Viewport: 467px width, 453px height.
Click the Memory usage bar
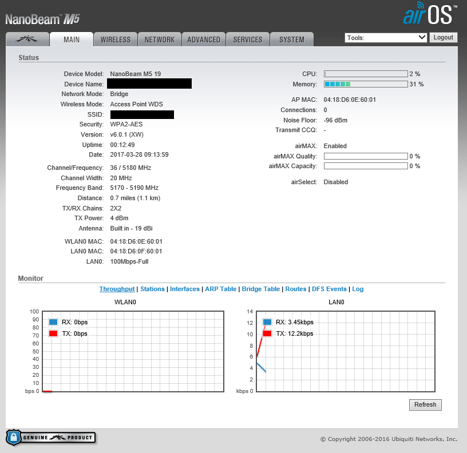tap(365, 84)
